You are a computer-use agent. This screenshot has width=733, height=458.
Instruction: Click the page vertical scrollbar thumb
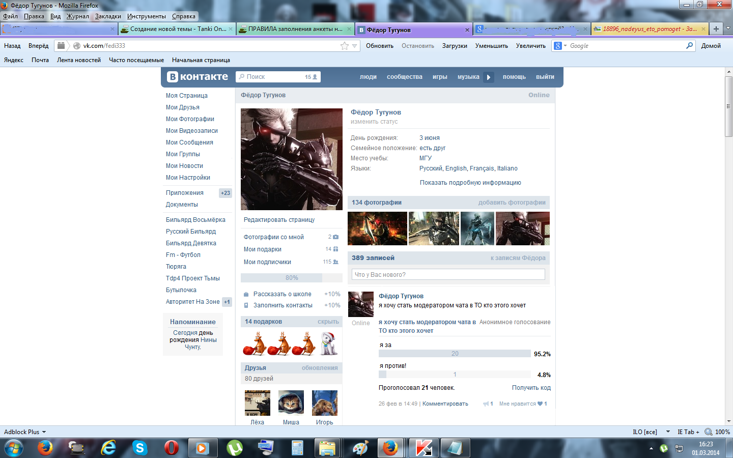coord(729,106)
